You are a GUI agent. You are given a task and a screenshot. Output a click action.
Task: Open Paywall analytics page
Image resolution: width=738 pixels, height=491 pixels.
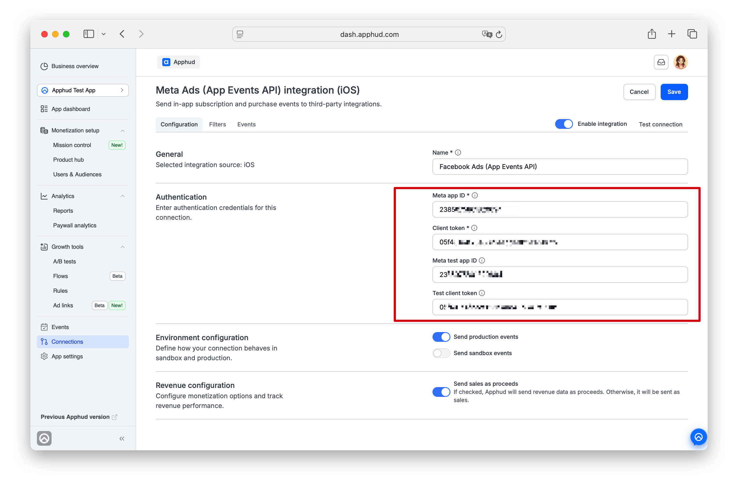pos(75,225)
